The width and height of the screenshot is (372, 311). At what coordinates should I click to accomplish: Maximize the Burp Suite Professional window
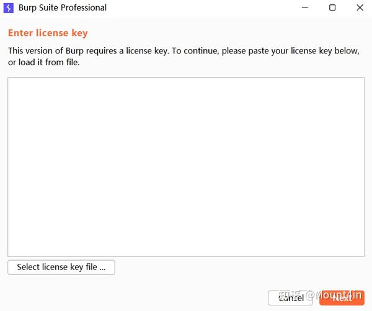coord(332,8)
